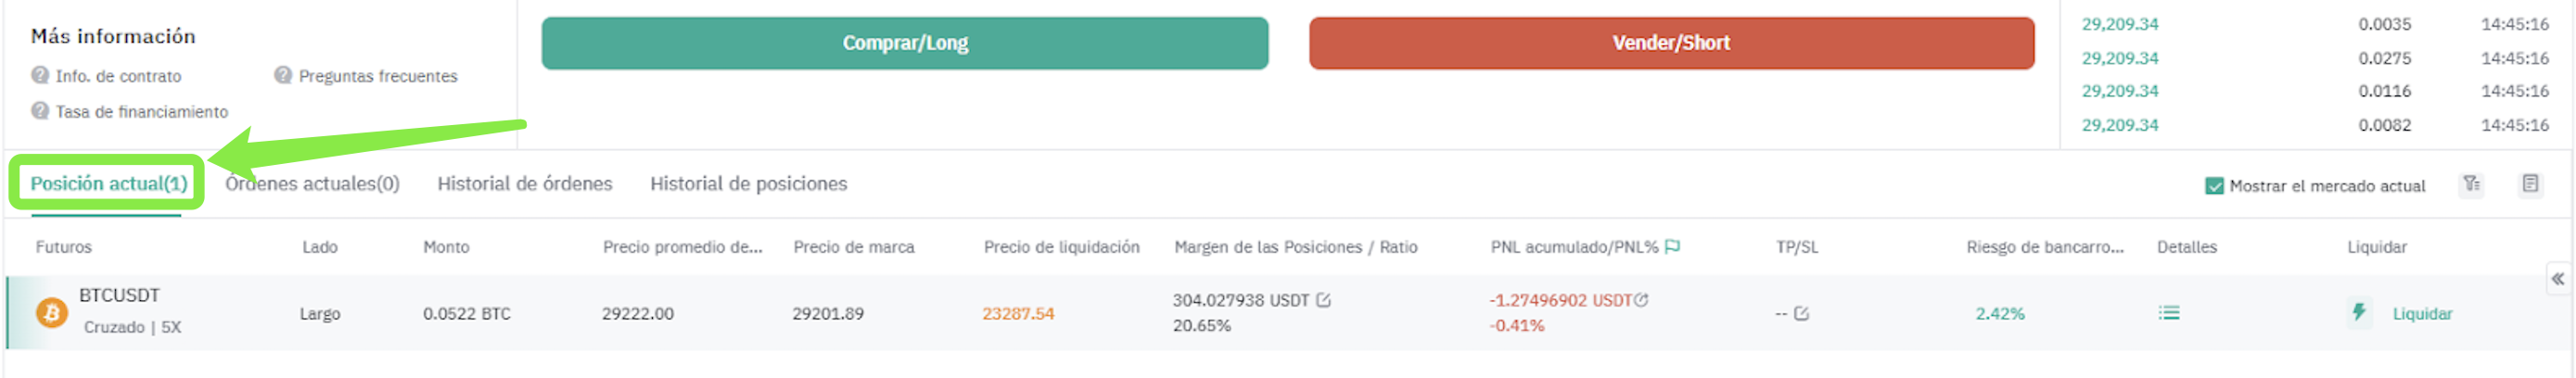
Task: Open Tasa de financiamiento link
Action: coord(141,112)
